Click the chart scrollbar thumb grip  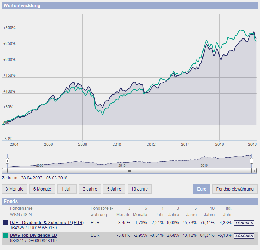pos(130,171)
